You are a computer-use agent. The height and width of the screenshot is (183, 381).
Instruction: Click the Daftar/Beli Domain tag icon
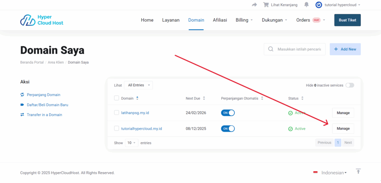[x=22, y=105]
